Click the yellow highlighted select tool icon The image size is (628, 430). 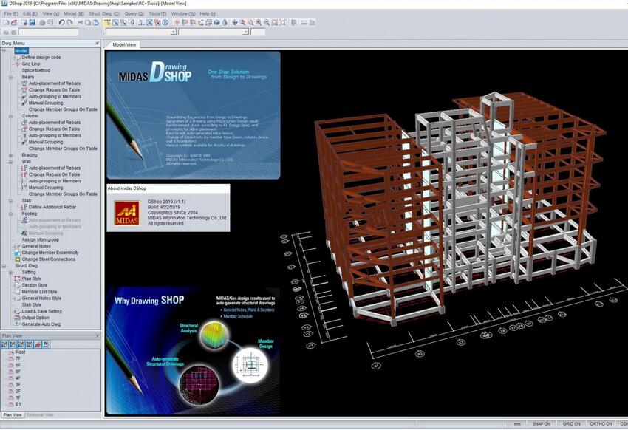click(x=107, y=23)
